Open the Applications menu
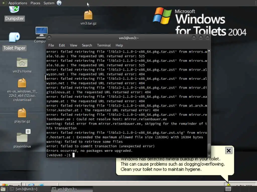257x192 pixels. coord(18,3)
